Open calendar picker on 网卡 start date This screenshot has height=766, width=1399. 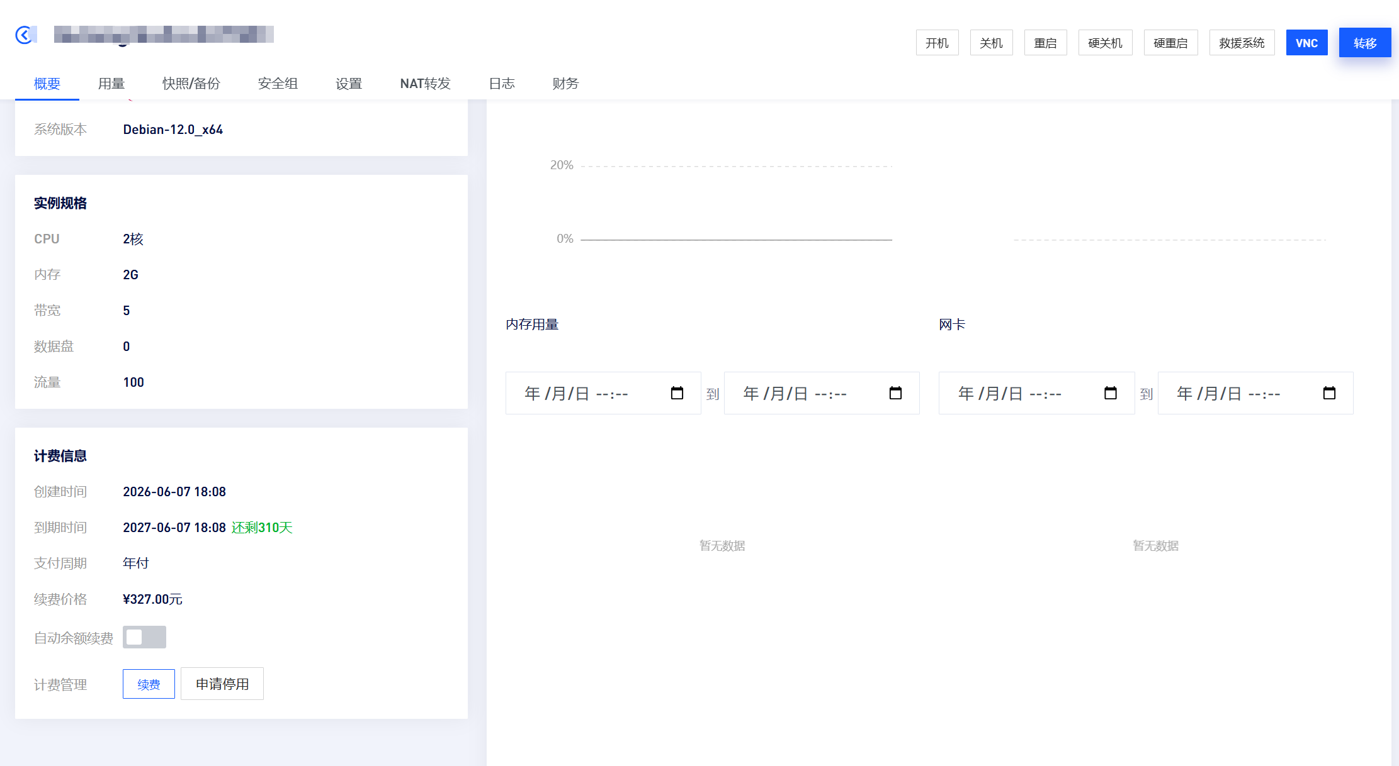(x=1111, y=393)
